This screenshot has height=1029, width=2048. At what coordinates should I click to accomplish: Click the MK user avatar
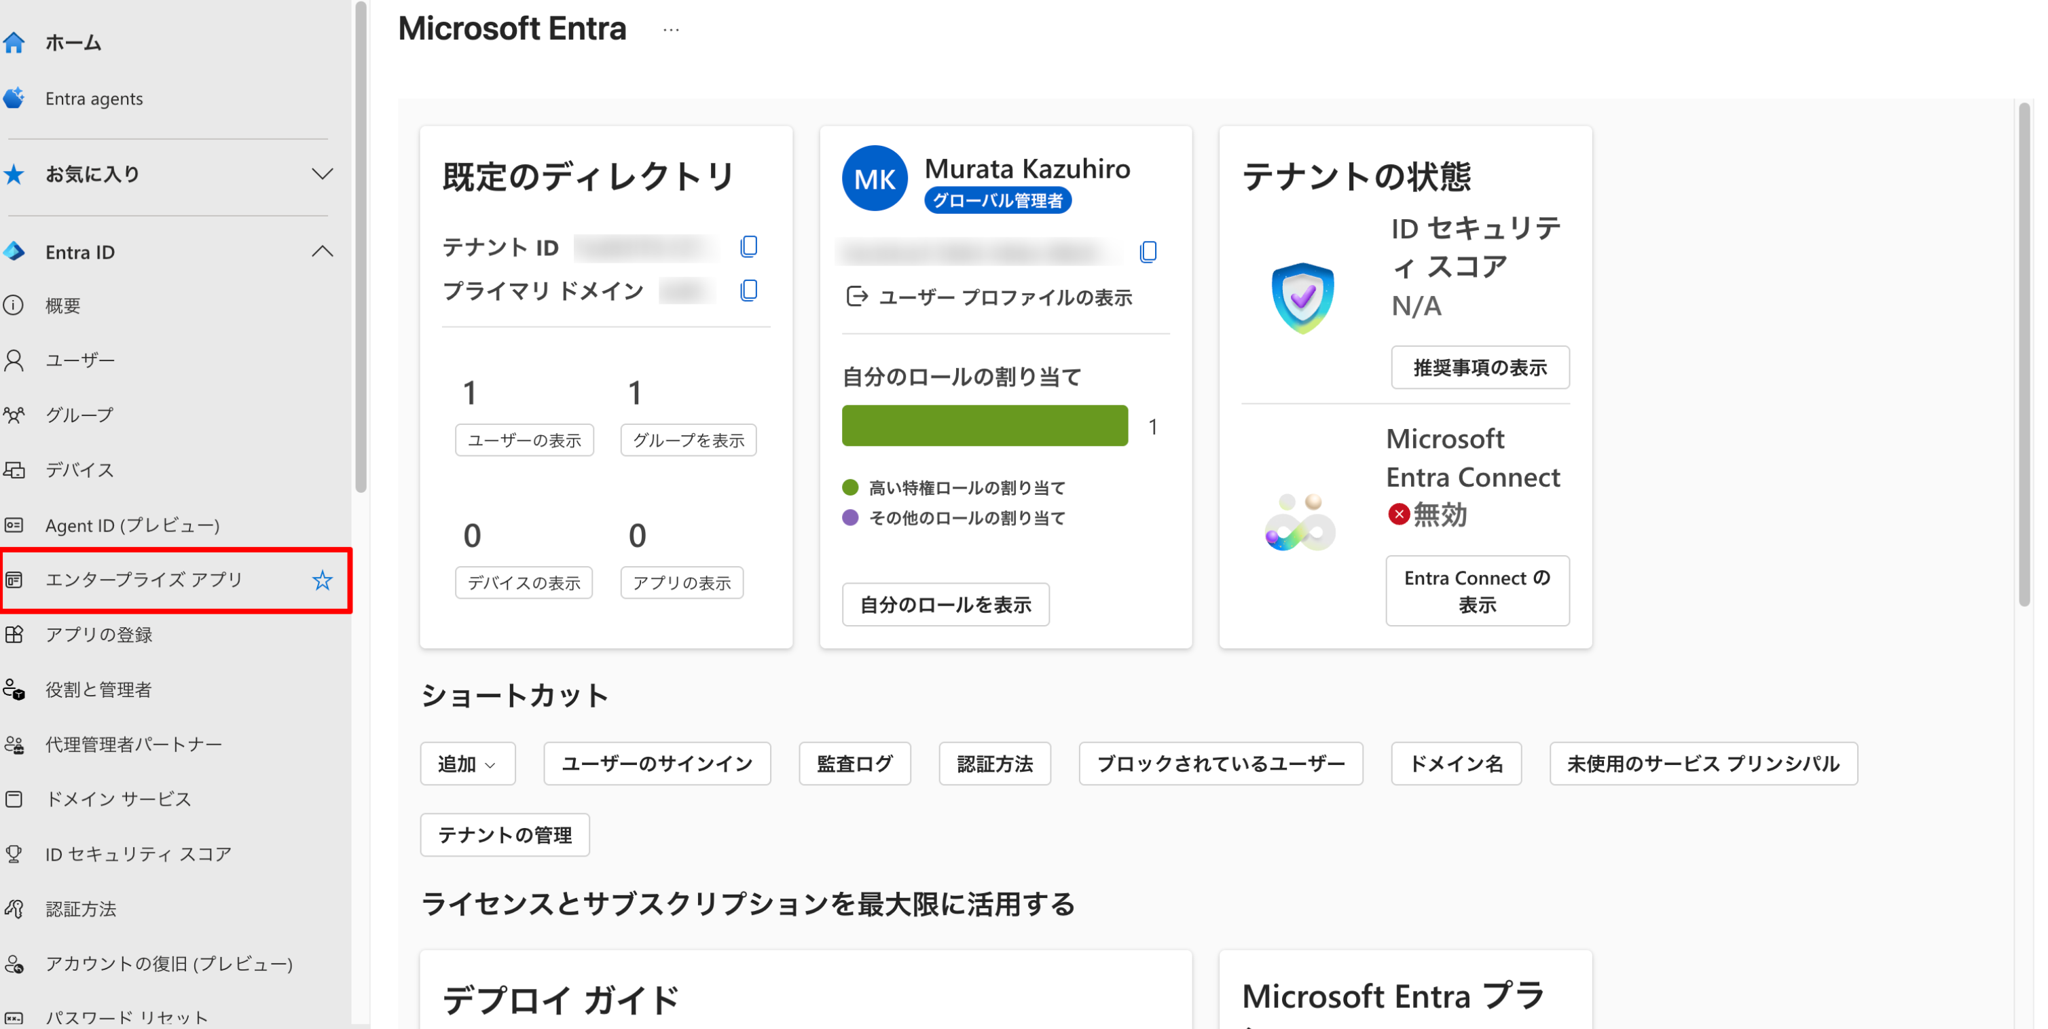874,178
